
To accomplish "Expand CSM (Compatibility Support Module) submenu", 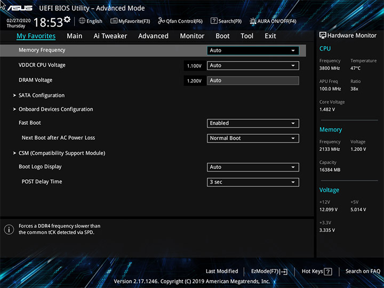I will 62,153.
